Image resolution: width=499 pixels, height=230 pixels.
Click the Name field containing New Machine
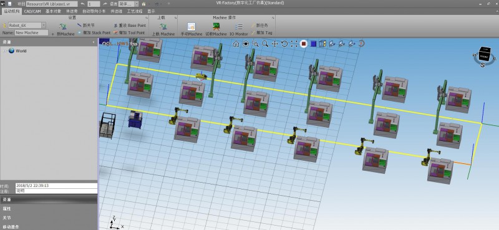coord(32,33)
